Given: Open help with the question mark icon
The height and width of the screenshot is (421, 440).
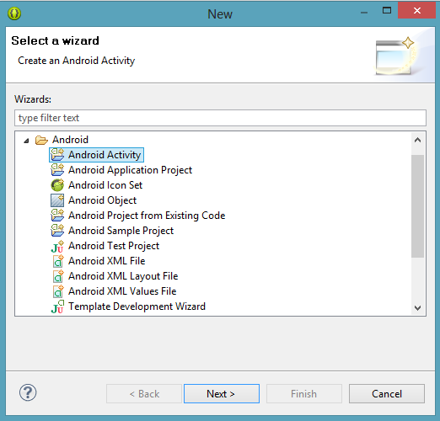Looking at the screenshot, I should click(28, 392).
